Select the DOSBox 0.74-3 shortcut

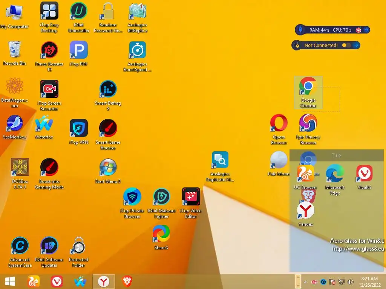tap(20, 174)
